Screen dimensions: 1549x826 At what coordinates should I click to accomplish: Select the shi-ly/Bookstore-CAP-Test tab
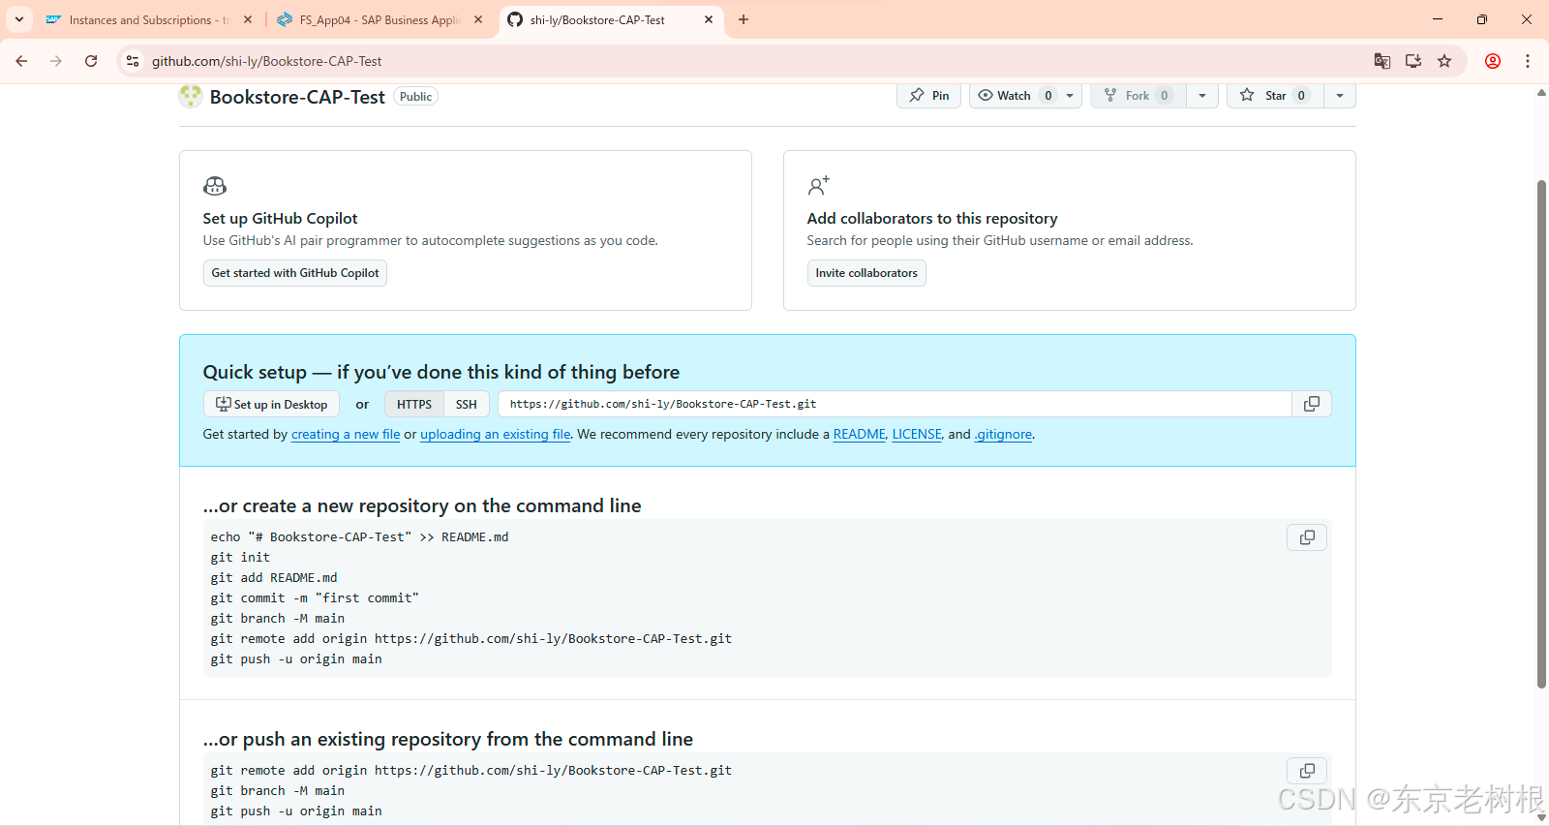612,19
